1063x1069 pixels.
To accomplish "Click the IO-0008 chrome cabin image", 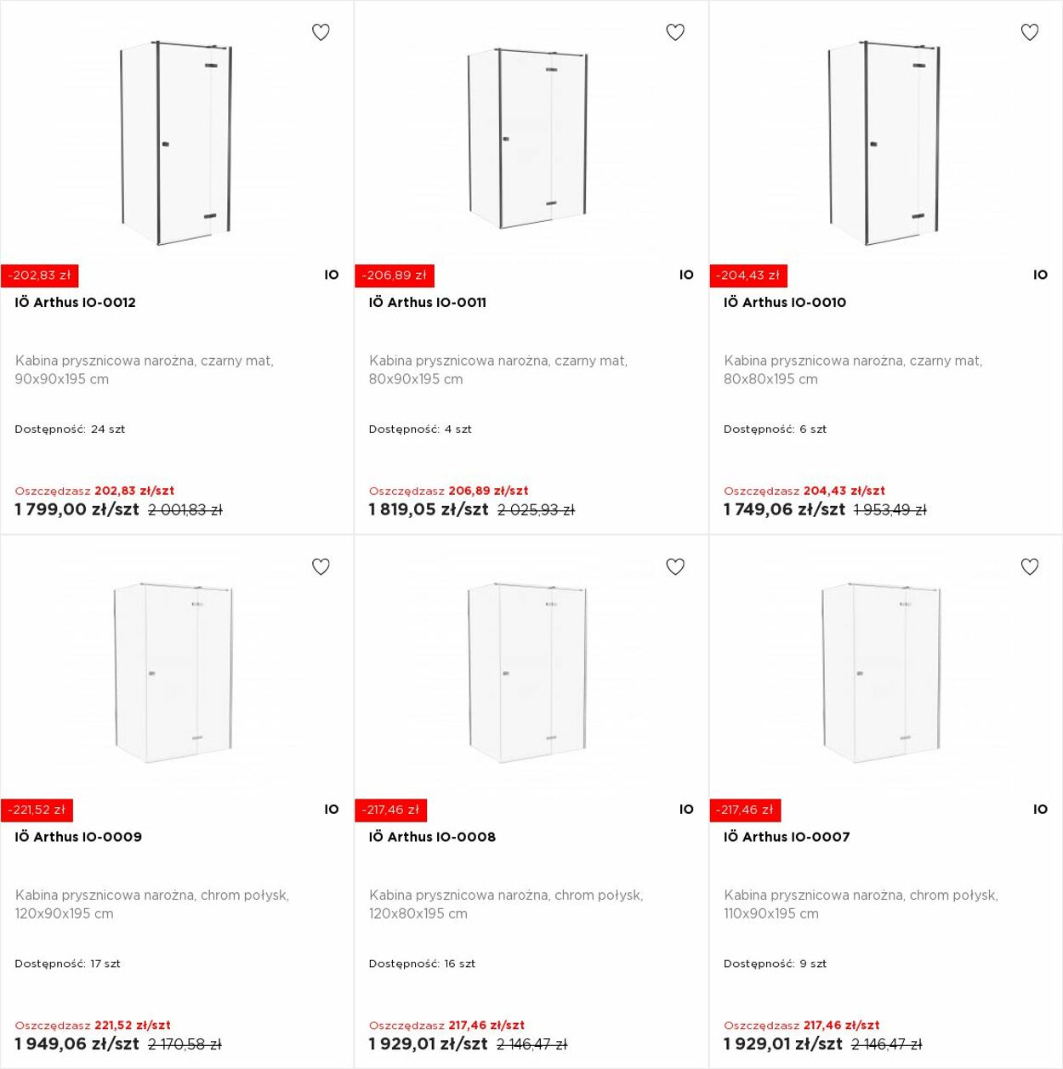I will pyautogui.click(x=527, y=672).
